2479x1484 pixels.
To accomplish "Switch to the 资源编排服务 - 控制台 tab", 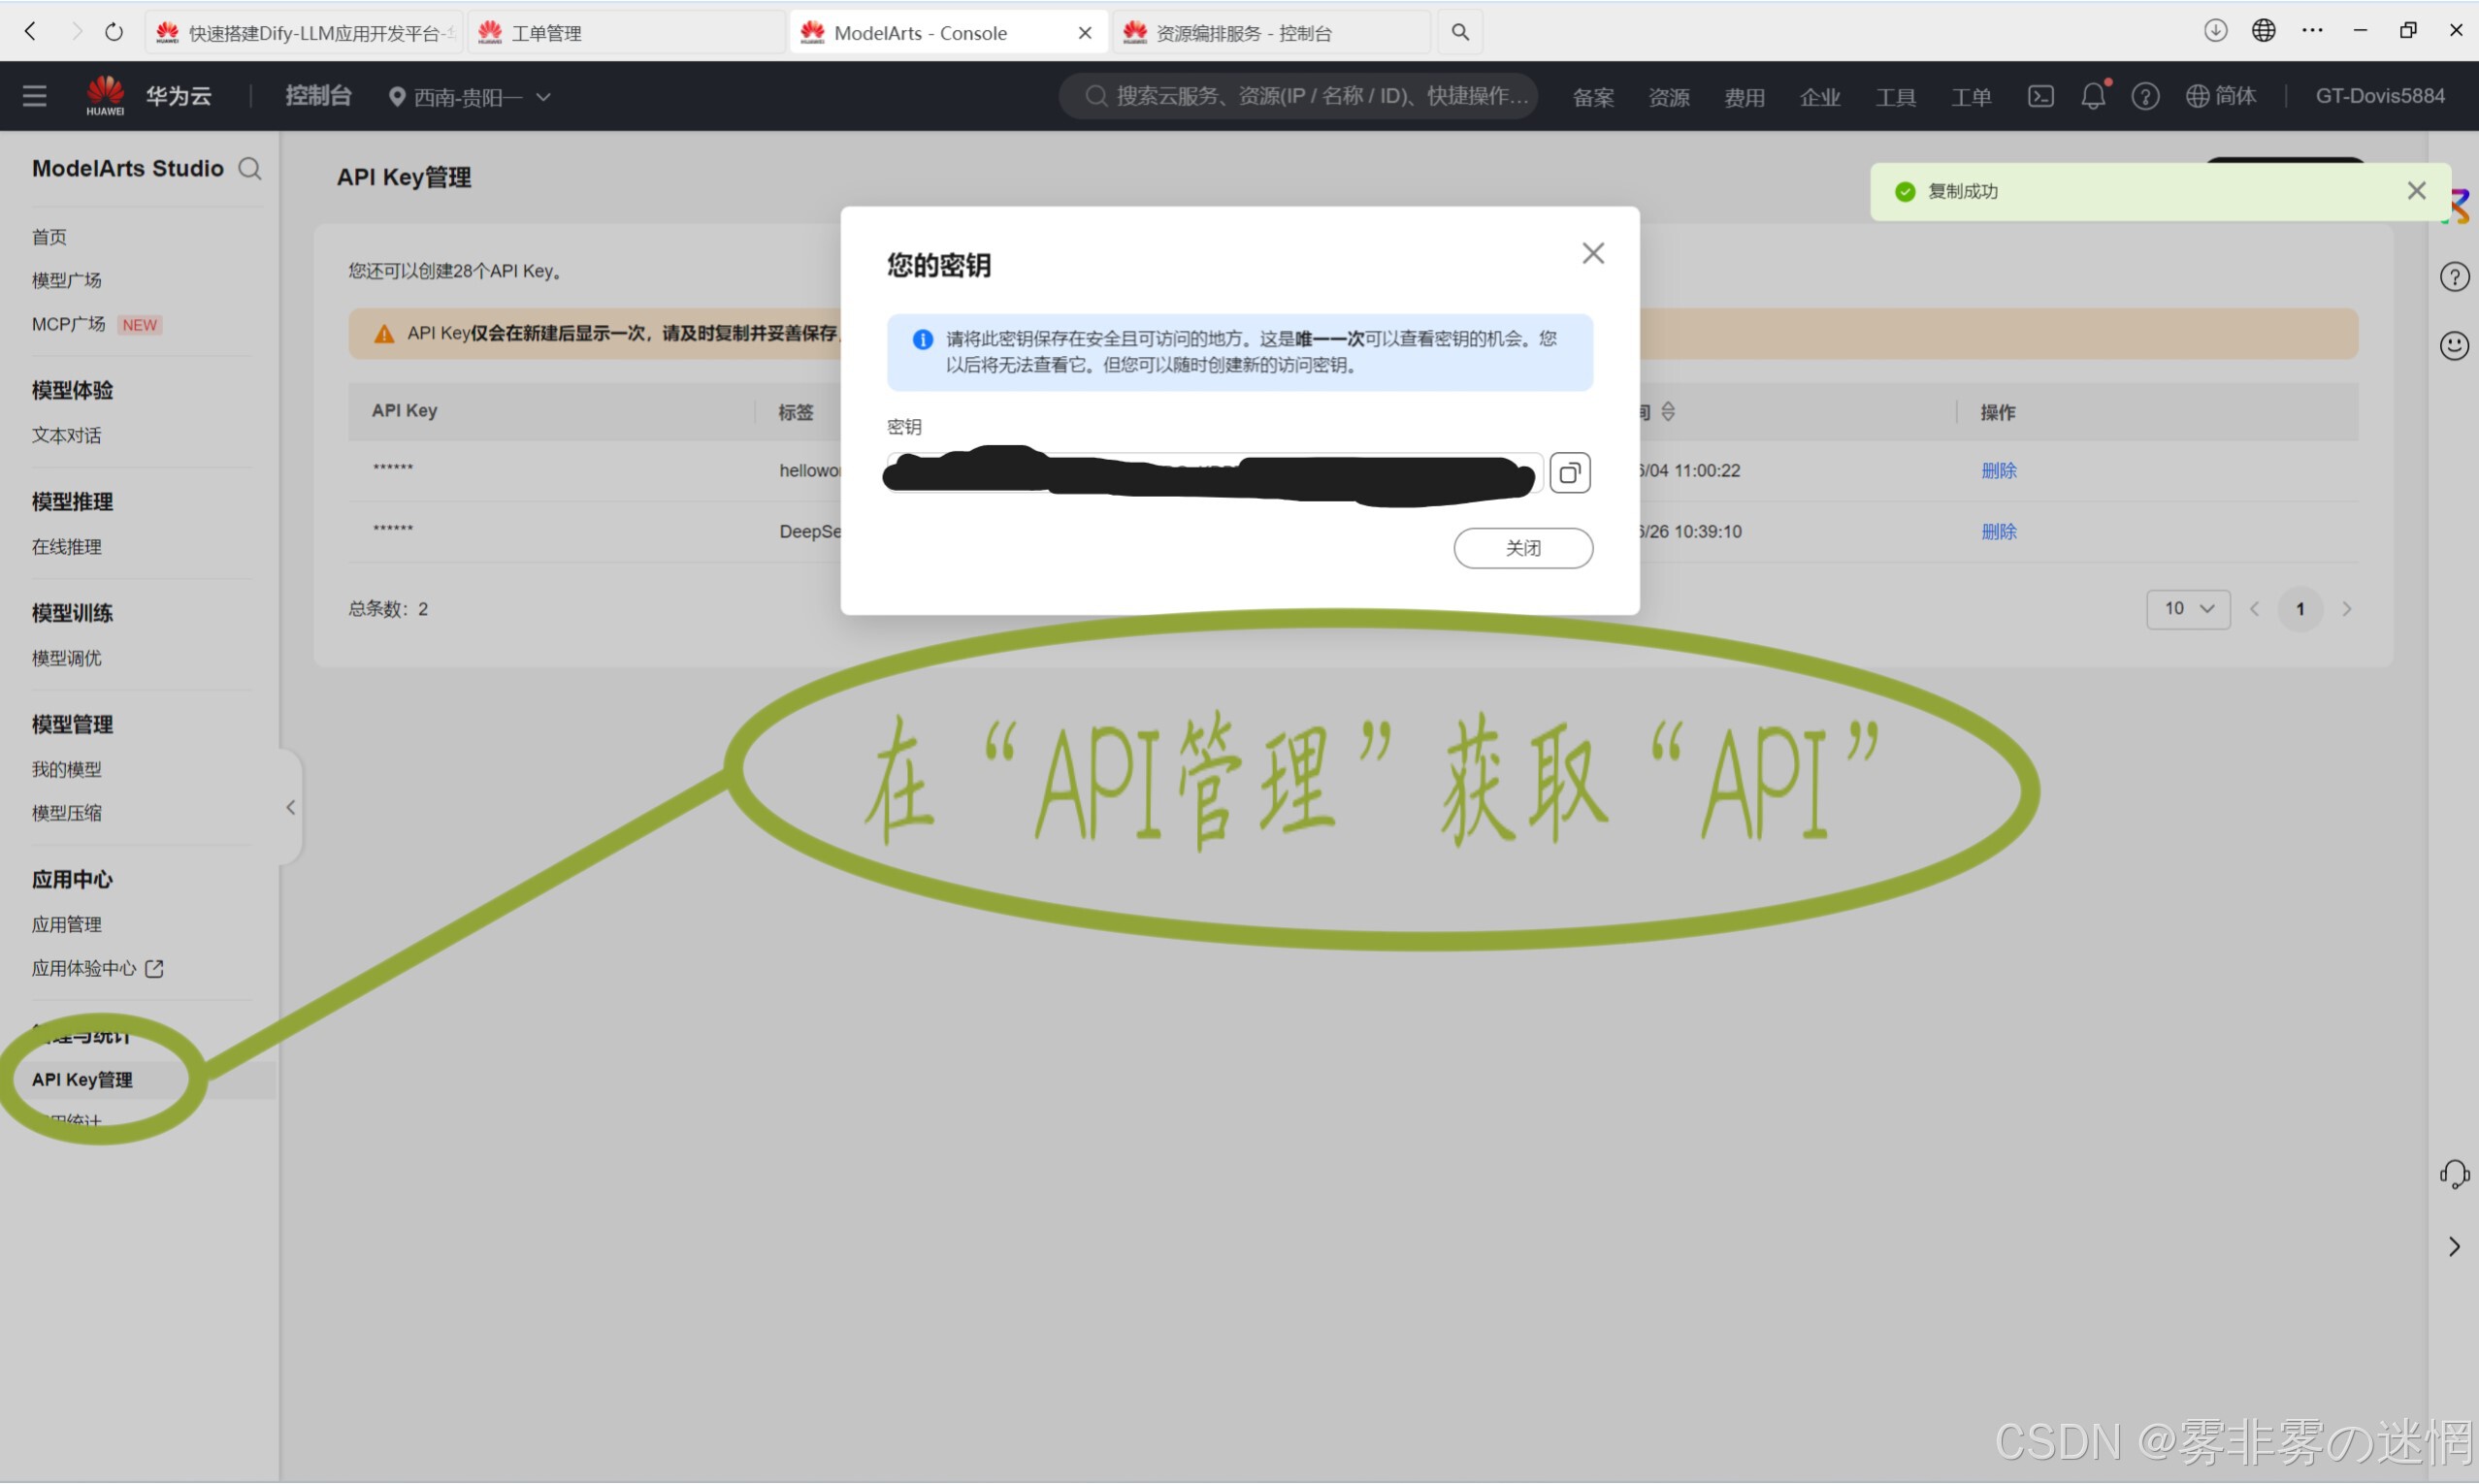I will [1270, 32].
